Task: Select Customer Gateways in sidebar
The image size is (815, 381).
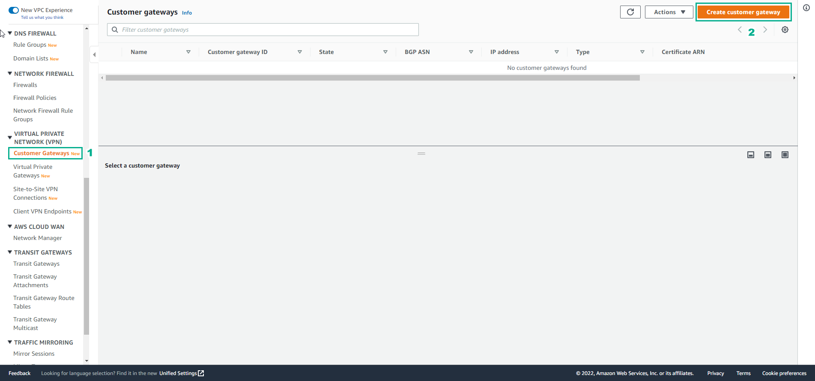Action: [x=42, y=153]
